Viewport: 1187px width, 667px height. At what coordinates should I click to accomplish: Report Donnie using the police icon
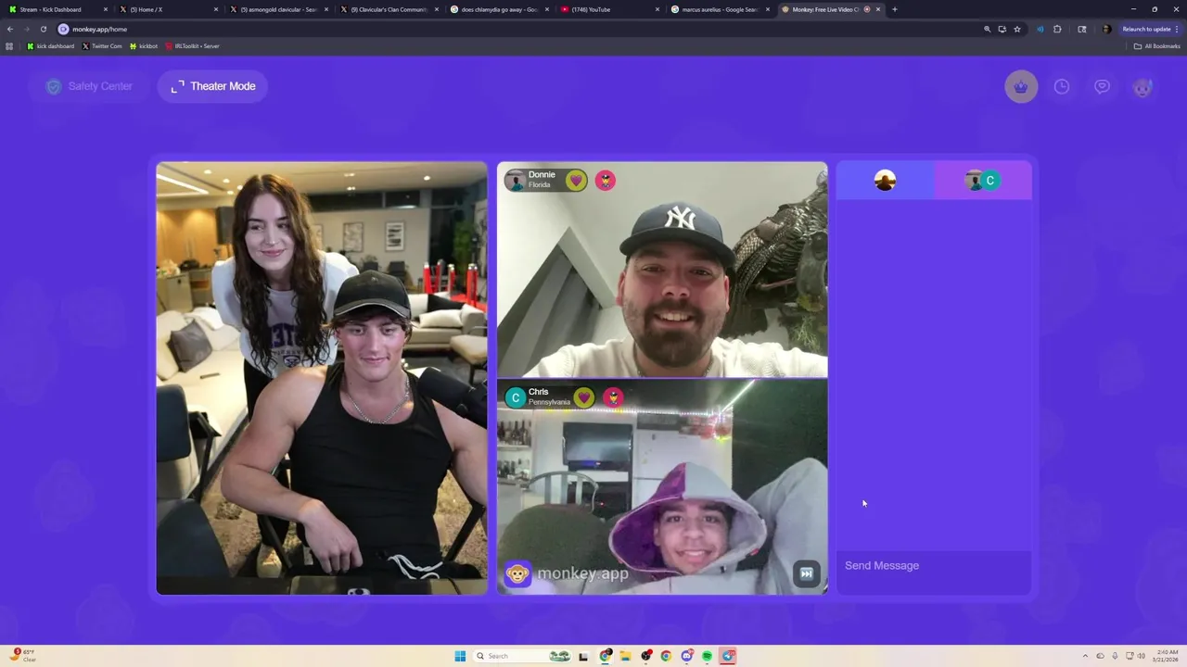coord(606,181)
